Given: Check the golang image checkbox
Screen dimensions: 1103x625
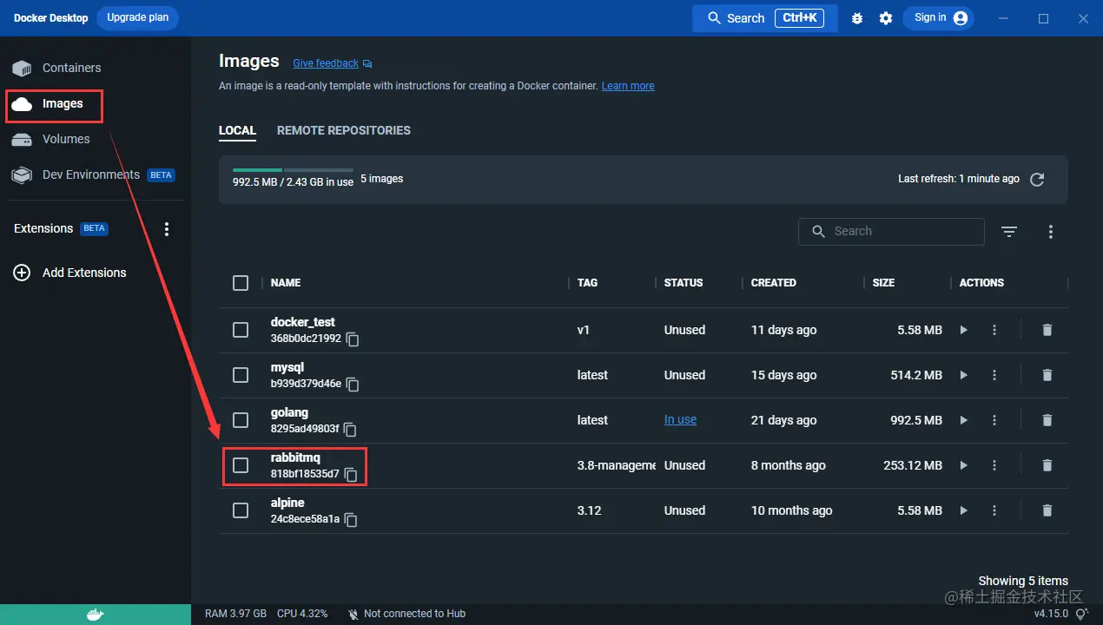Looking at the screenshot, I should (241, 420).
